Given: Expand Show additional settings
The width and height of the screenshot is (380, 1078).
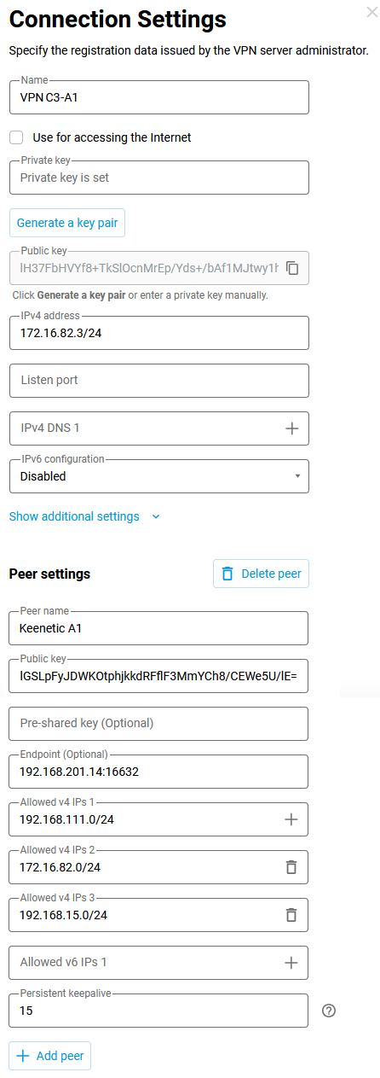Looking at the screenshot, I should point(74,516).
